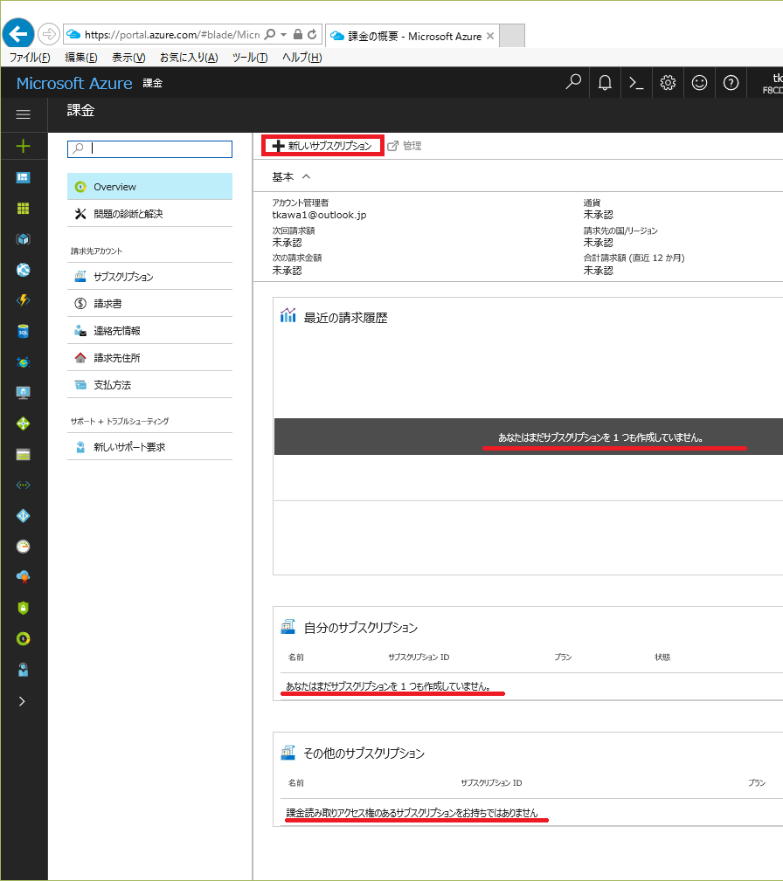Viewport: 783px width, 881px height.
Task: Go back with the browser back arrow
Action: tap(18, 34)
